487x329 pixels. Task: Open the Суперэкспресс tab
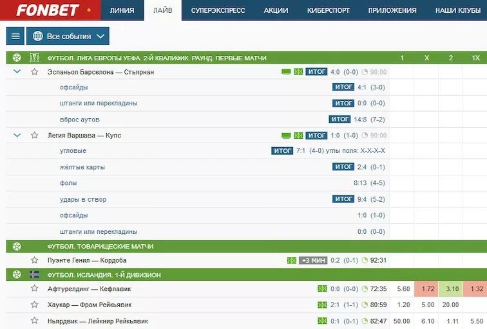pos(218,10)
